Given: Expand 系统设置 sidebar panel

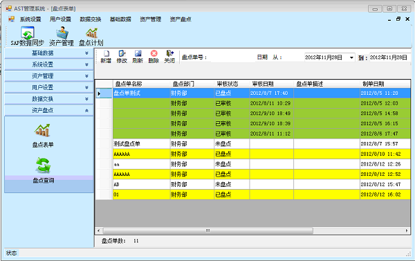Looking at the screenshot, I should tap(49, 64).
